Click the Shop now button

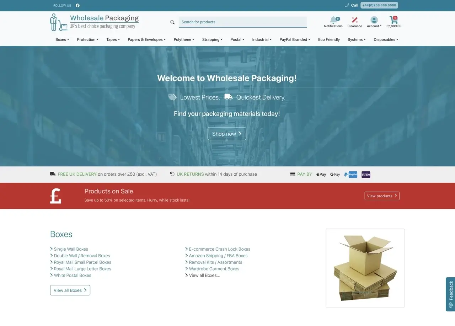[x=227, y=134]
